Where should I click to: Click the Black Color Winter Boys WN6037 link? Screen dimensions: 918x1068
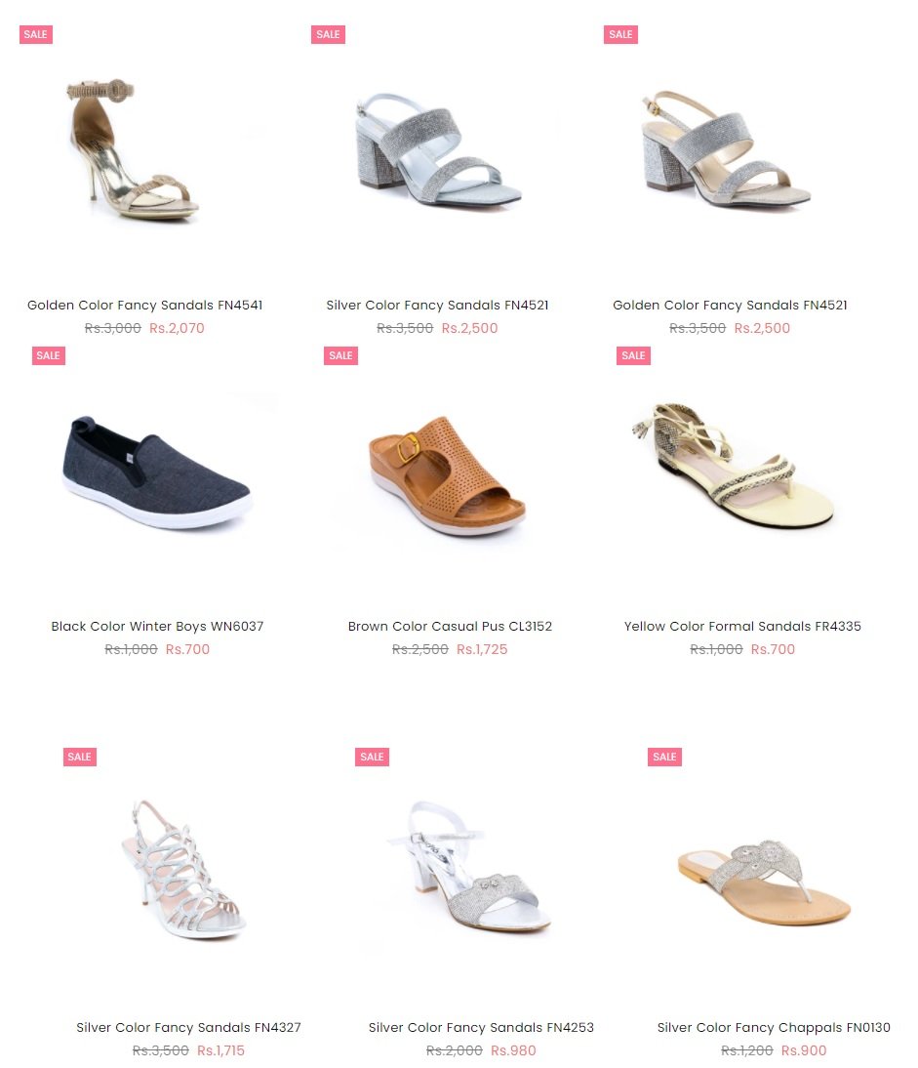coord(157,626)
